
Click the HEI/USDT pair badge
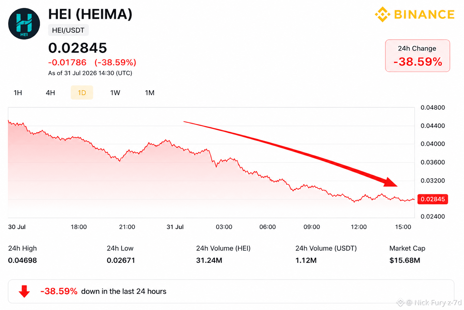click(x=68, y=30)
